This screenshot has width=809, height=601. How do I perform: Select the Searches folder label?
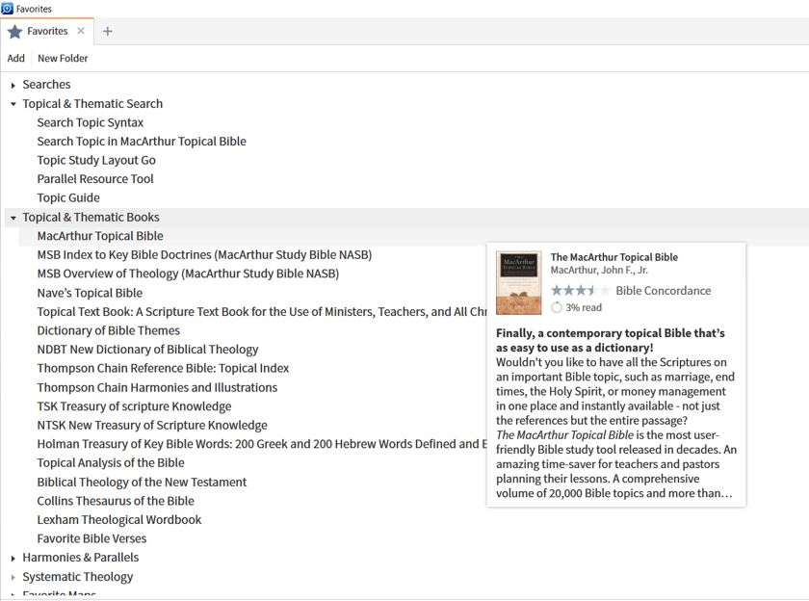coord(46,85)
